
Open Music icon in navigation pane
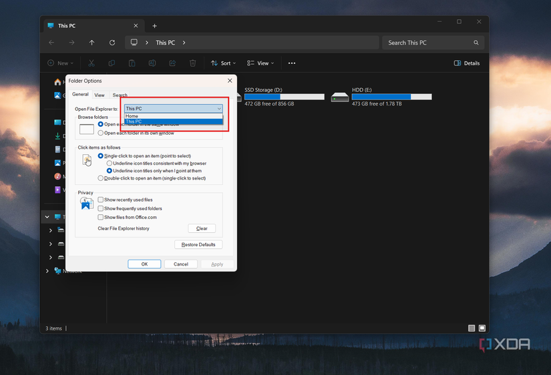pos(57,176)
